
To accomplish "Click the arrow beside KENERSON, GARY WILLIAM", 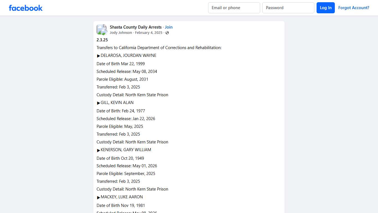I will tap(98, 150).
